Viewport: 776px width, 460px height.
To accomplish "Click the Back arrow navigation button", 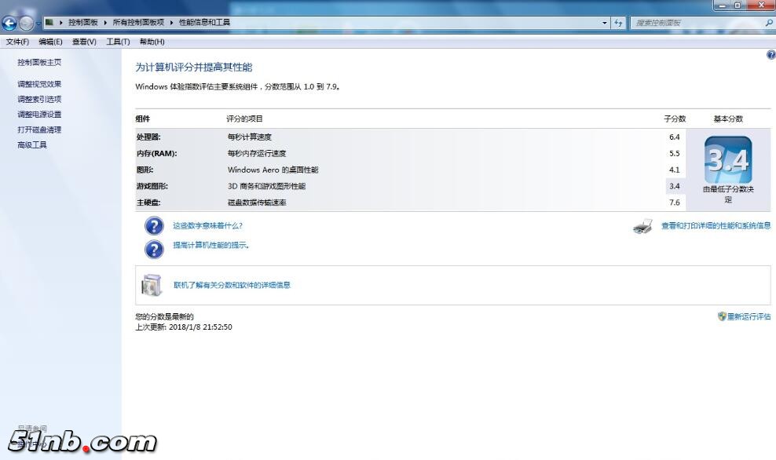I will 10,24.
